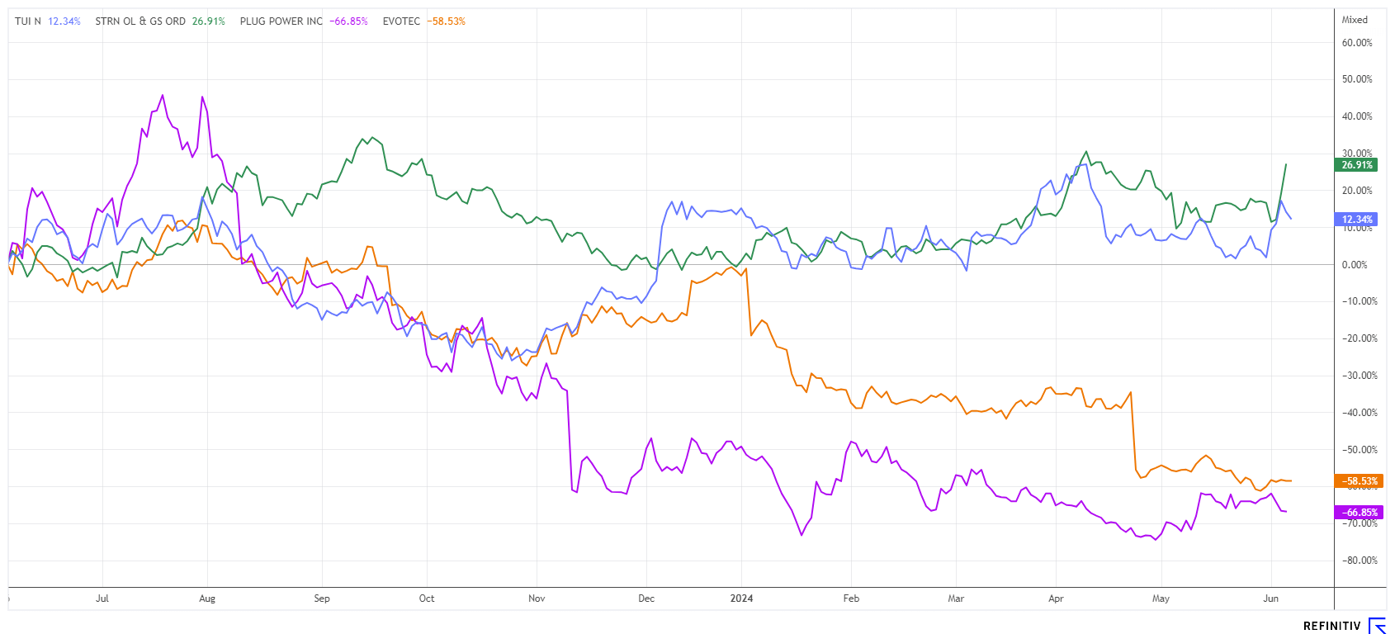Click the Jun label on the time axis

point(1271,599)
